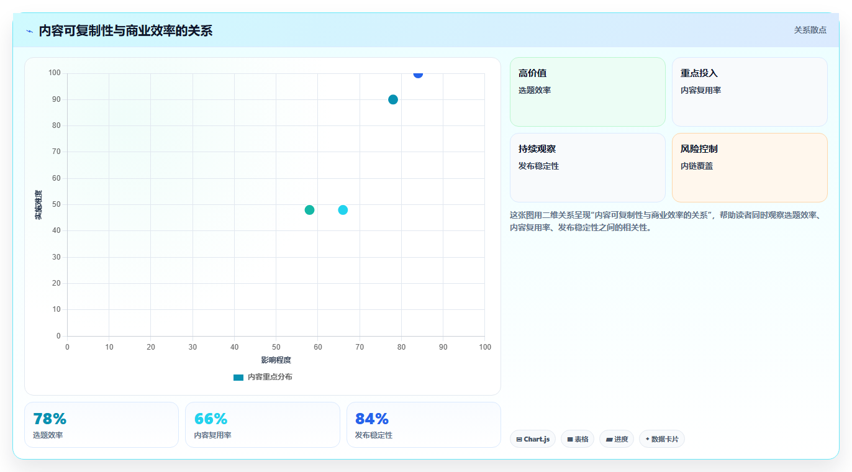Image resolution: width=852 pixels, height=472 pixels.
Task: Open the 高价值 选题效率 card
Action: pyautogui.click(x=587, y=92)
